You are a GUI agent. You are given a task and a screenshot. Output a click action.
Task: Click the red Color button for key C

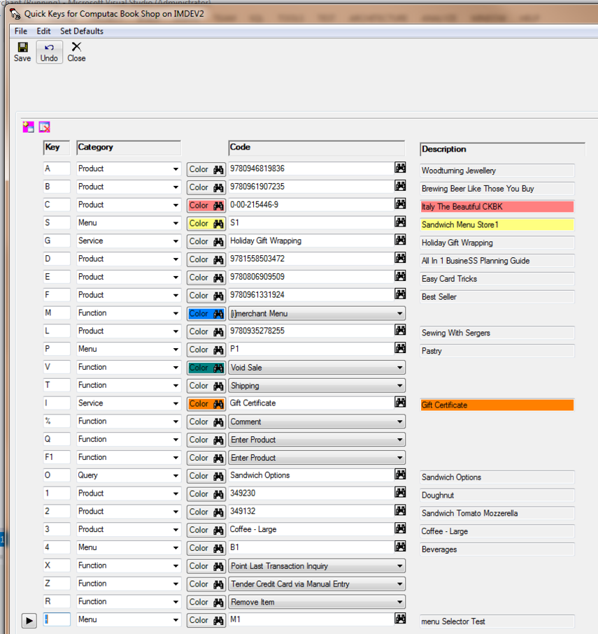tap(206, 206)
